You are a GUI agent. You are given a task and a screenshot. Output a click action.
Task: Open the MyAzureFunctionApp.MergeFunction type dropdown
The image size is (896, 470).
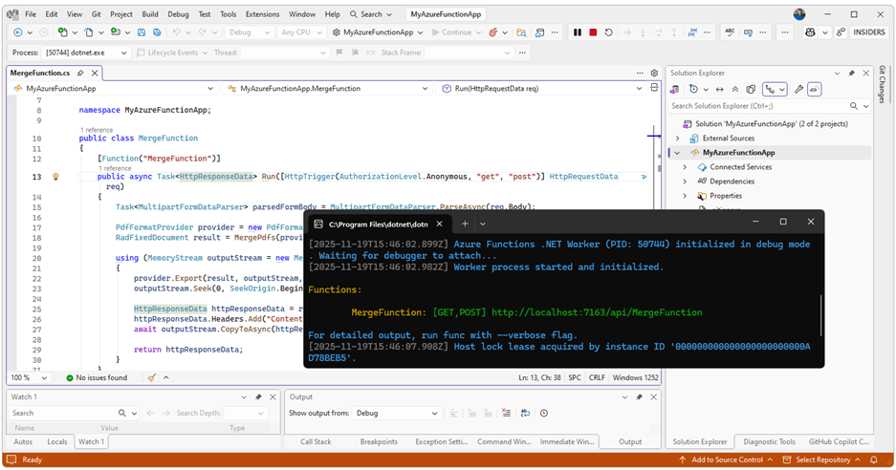coord(327,89)
